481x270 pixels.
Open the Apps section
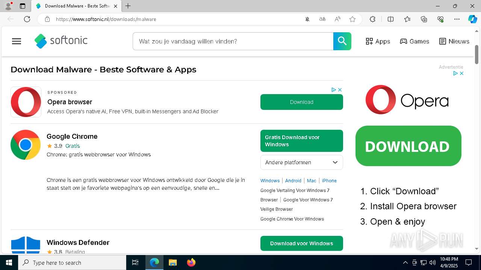point(378,41)
